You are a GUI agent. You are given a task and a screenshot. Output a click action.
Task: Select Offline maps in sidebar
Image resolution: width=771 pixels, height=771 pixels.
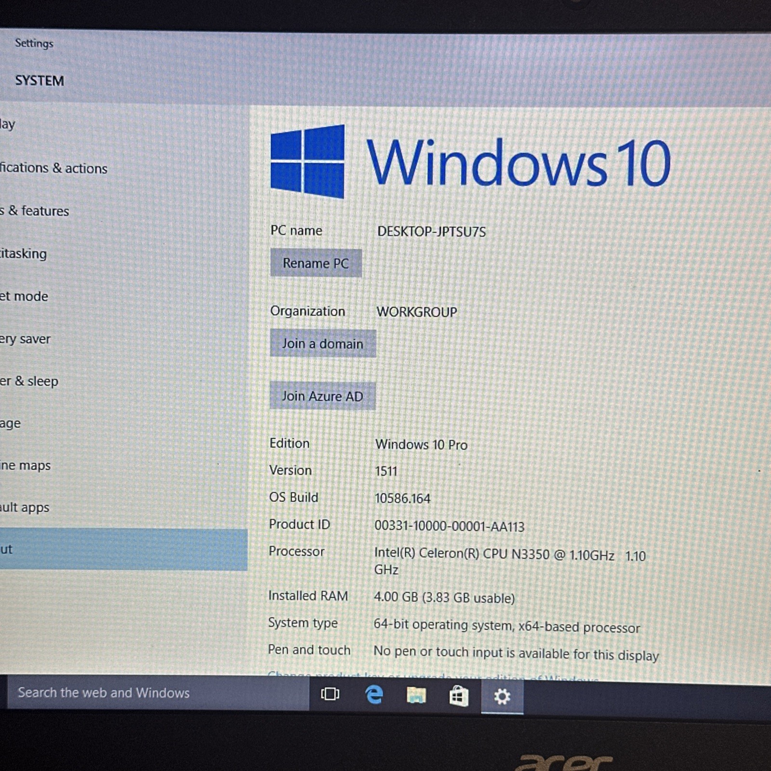[26, 465]
